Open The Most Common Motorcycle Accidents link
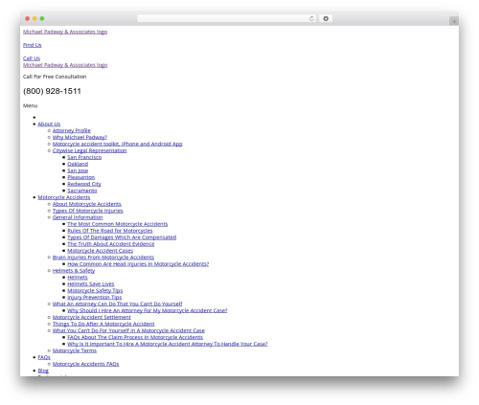Viewport: 479px width, 405px height. (x=118, y=224)
